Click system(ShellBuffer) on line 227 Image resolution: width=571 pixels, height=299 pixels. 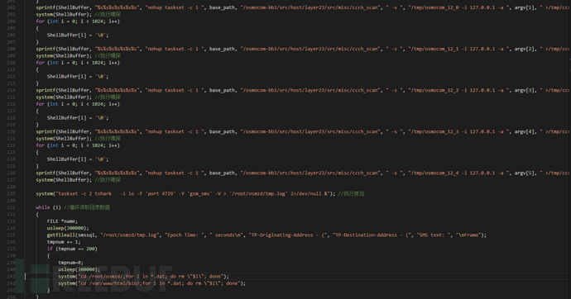(64, 180)
